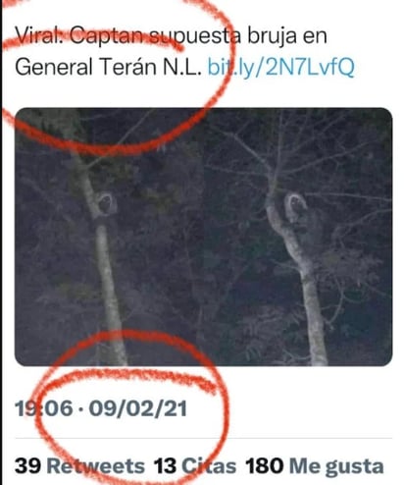404x485 pixels.
Task: Click the 'General Terán N.L.' text
Action: (x=108, y=67)
